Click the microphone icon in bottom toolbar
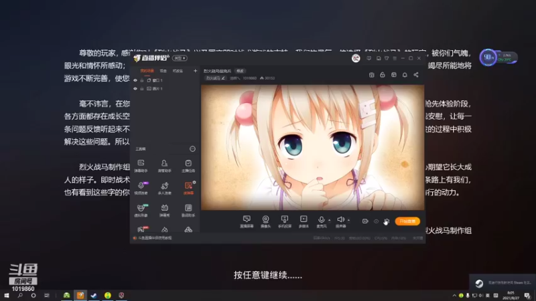This screenshot has width=536, height=301. coord(322,220)
